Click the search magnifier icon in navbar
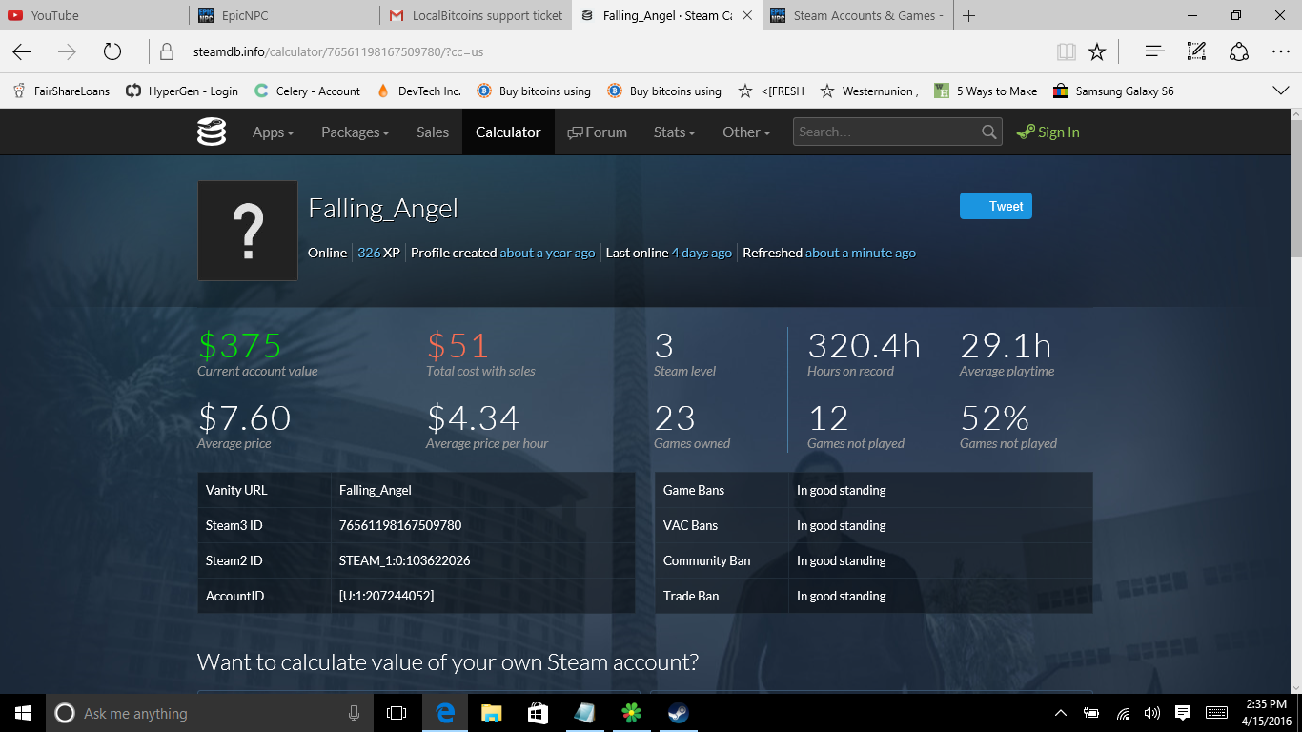 point(989,132)
